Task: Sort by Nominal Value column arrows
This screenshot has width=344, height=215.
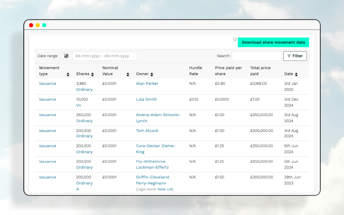Action: pyautogui.click(x=128, y=74)
